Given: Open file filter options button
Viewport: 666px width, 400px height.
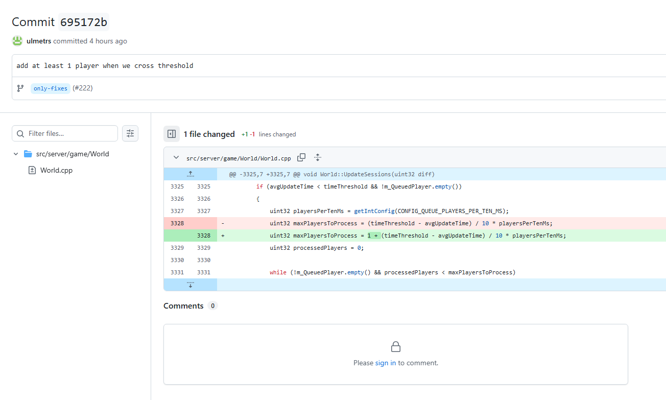Looking at the screenshot, I should [130, 133].
